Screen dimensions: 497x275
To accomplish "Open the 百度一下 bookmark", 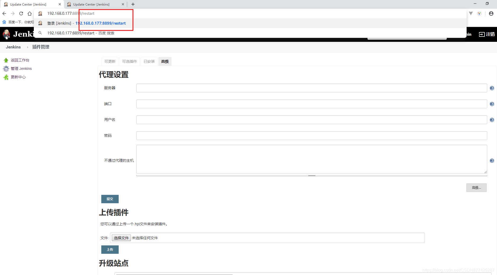I will [18, 22].
